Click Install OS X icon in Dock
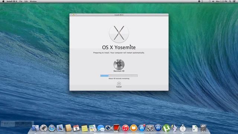This screenshot has height=134, width=238. 183,128
